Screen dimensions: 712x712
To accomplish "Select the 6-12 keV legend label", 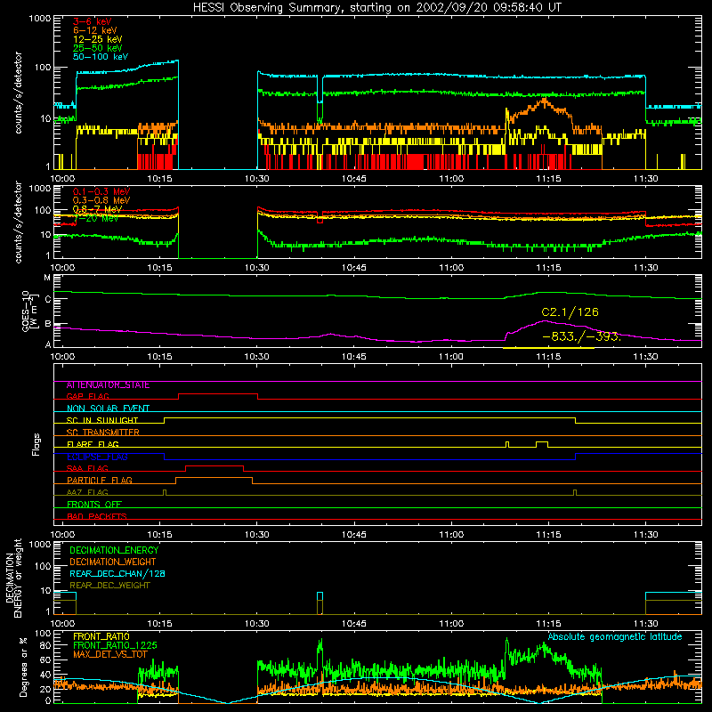I will click(x=94, y=30).
